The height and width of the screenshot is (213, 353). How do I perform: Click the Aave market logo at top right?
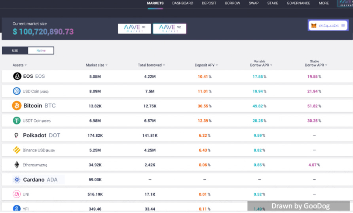[x=345, y=3]
